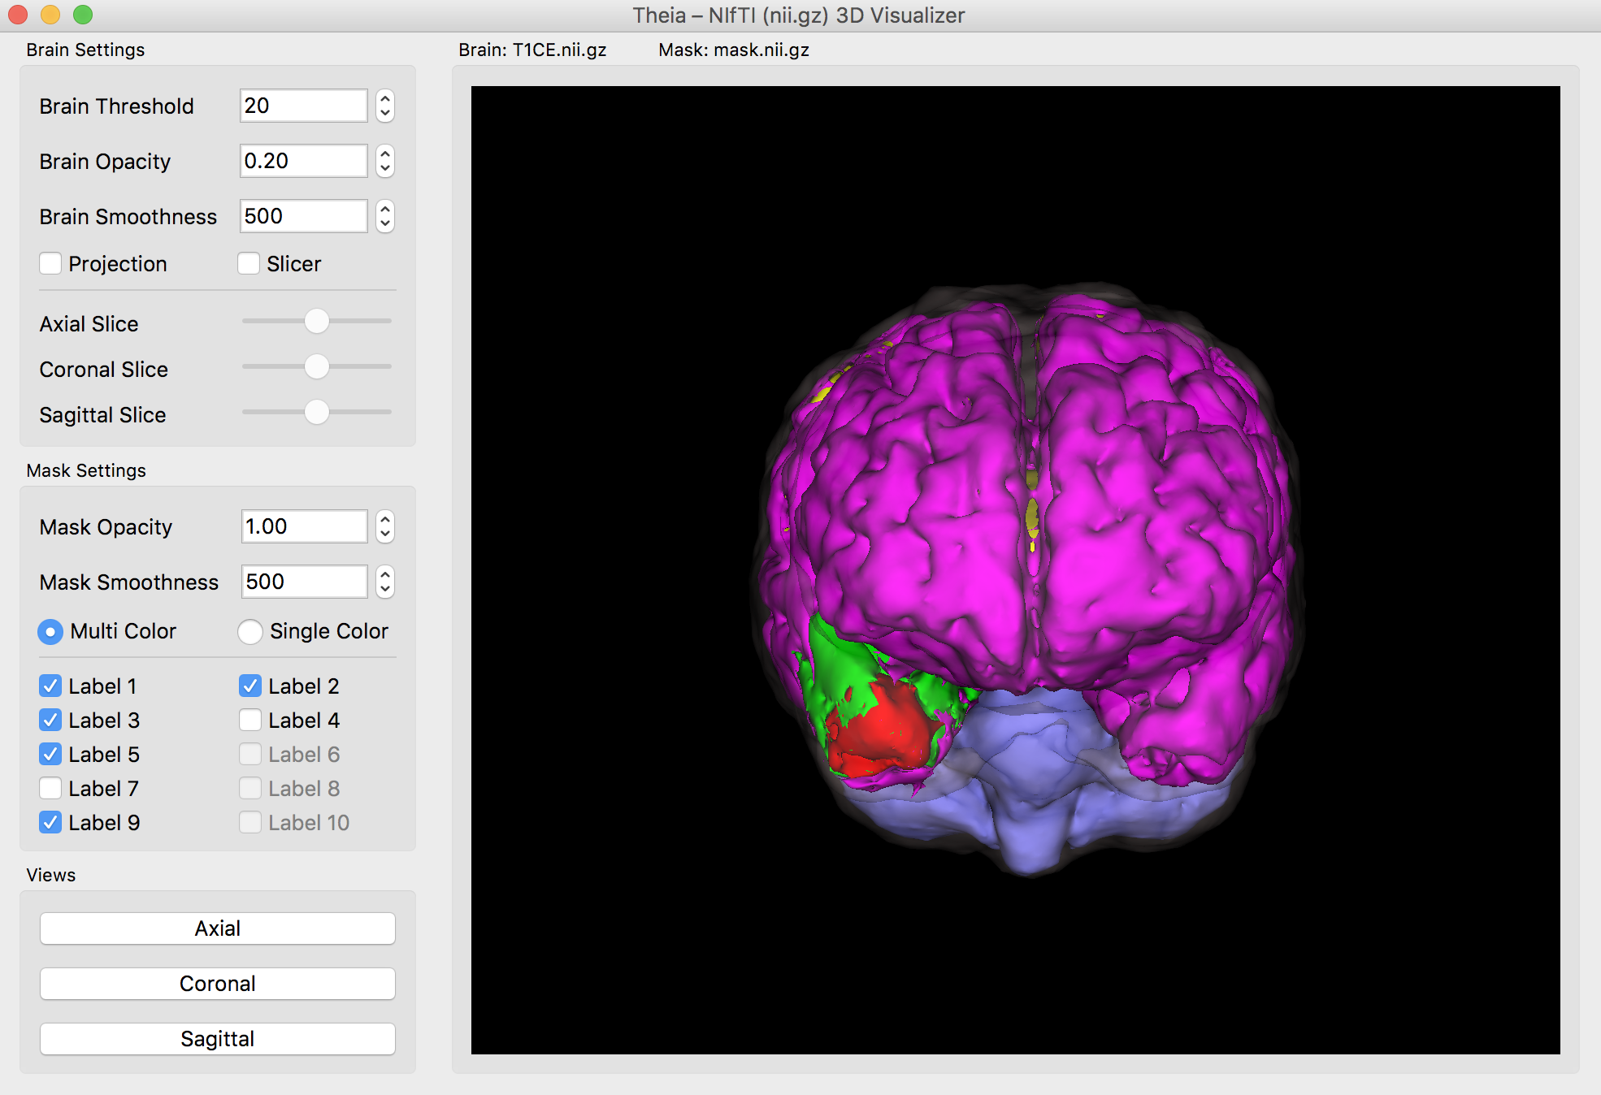Enable the Slicer checkbox

coord(249,264)
